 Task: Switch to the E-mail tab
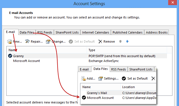11,32
